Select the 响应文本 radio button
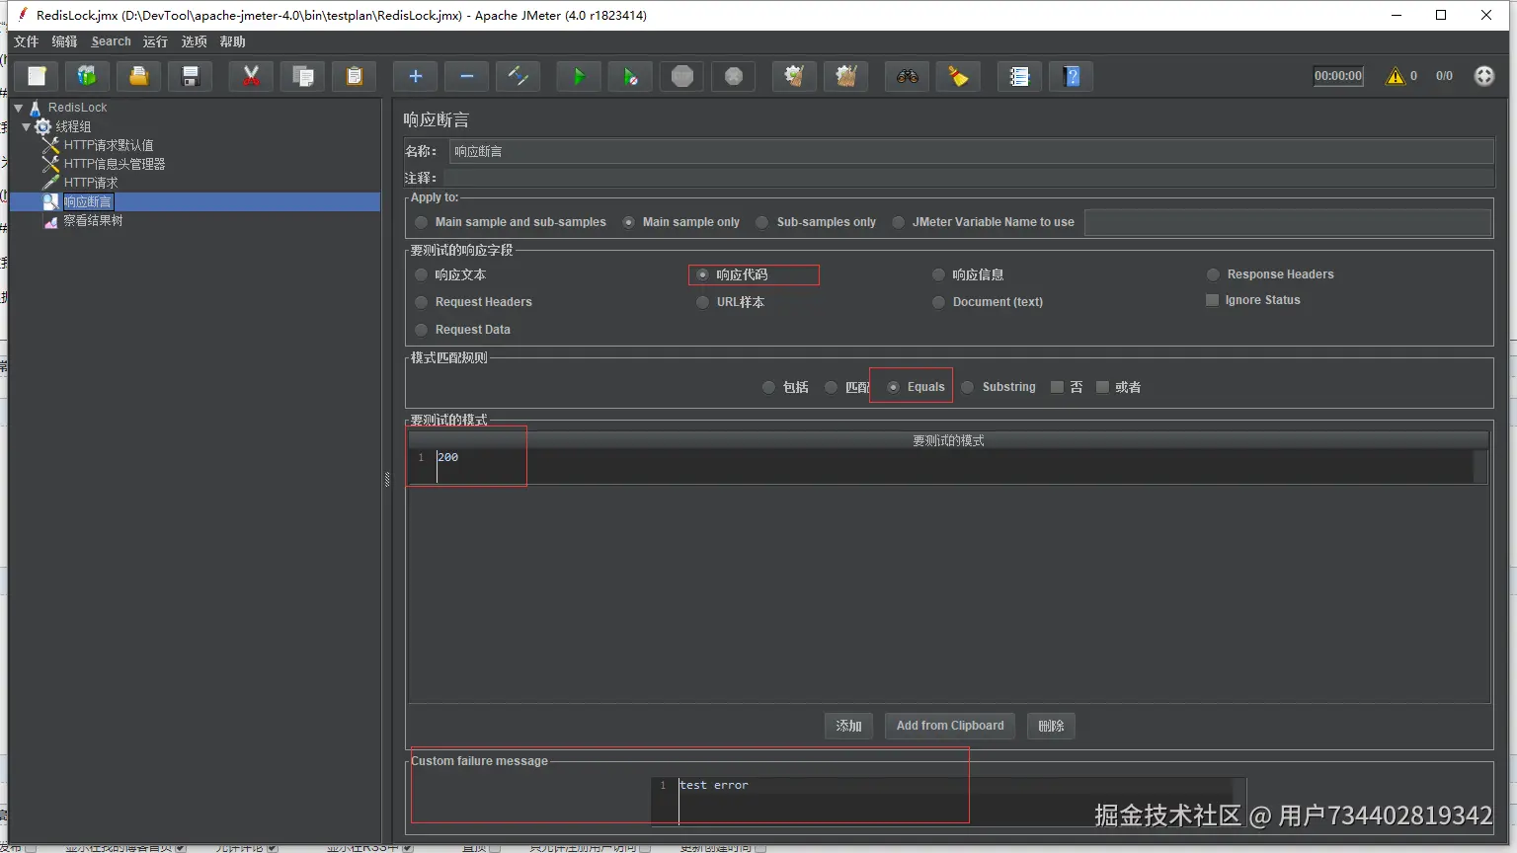This screenshot has height=853, width=1517. [x=422, y=274]
